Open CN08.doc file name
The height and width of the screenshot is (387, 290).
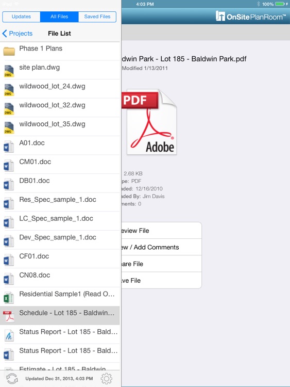[35, 275]
